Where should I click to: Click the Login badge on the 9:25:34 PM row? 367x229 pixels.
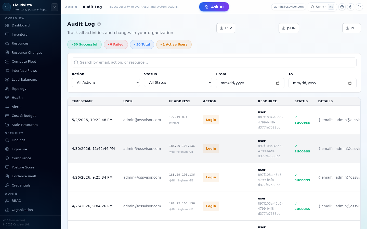pyautogui.click(x=211, y=177)
